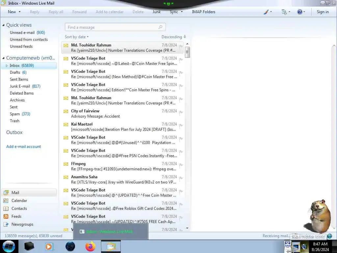Viewport: 337px width, 253px height.
Task: Toggle flag on City of Fairview message
Action: tap(181, 113)
